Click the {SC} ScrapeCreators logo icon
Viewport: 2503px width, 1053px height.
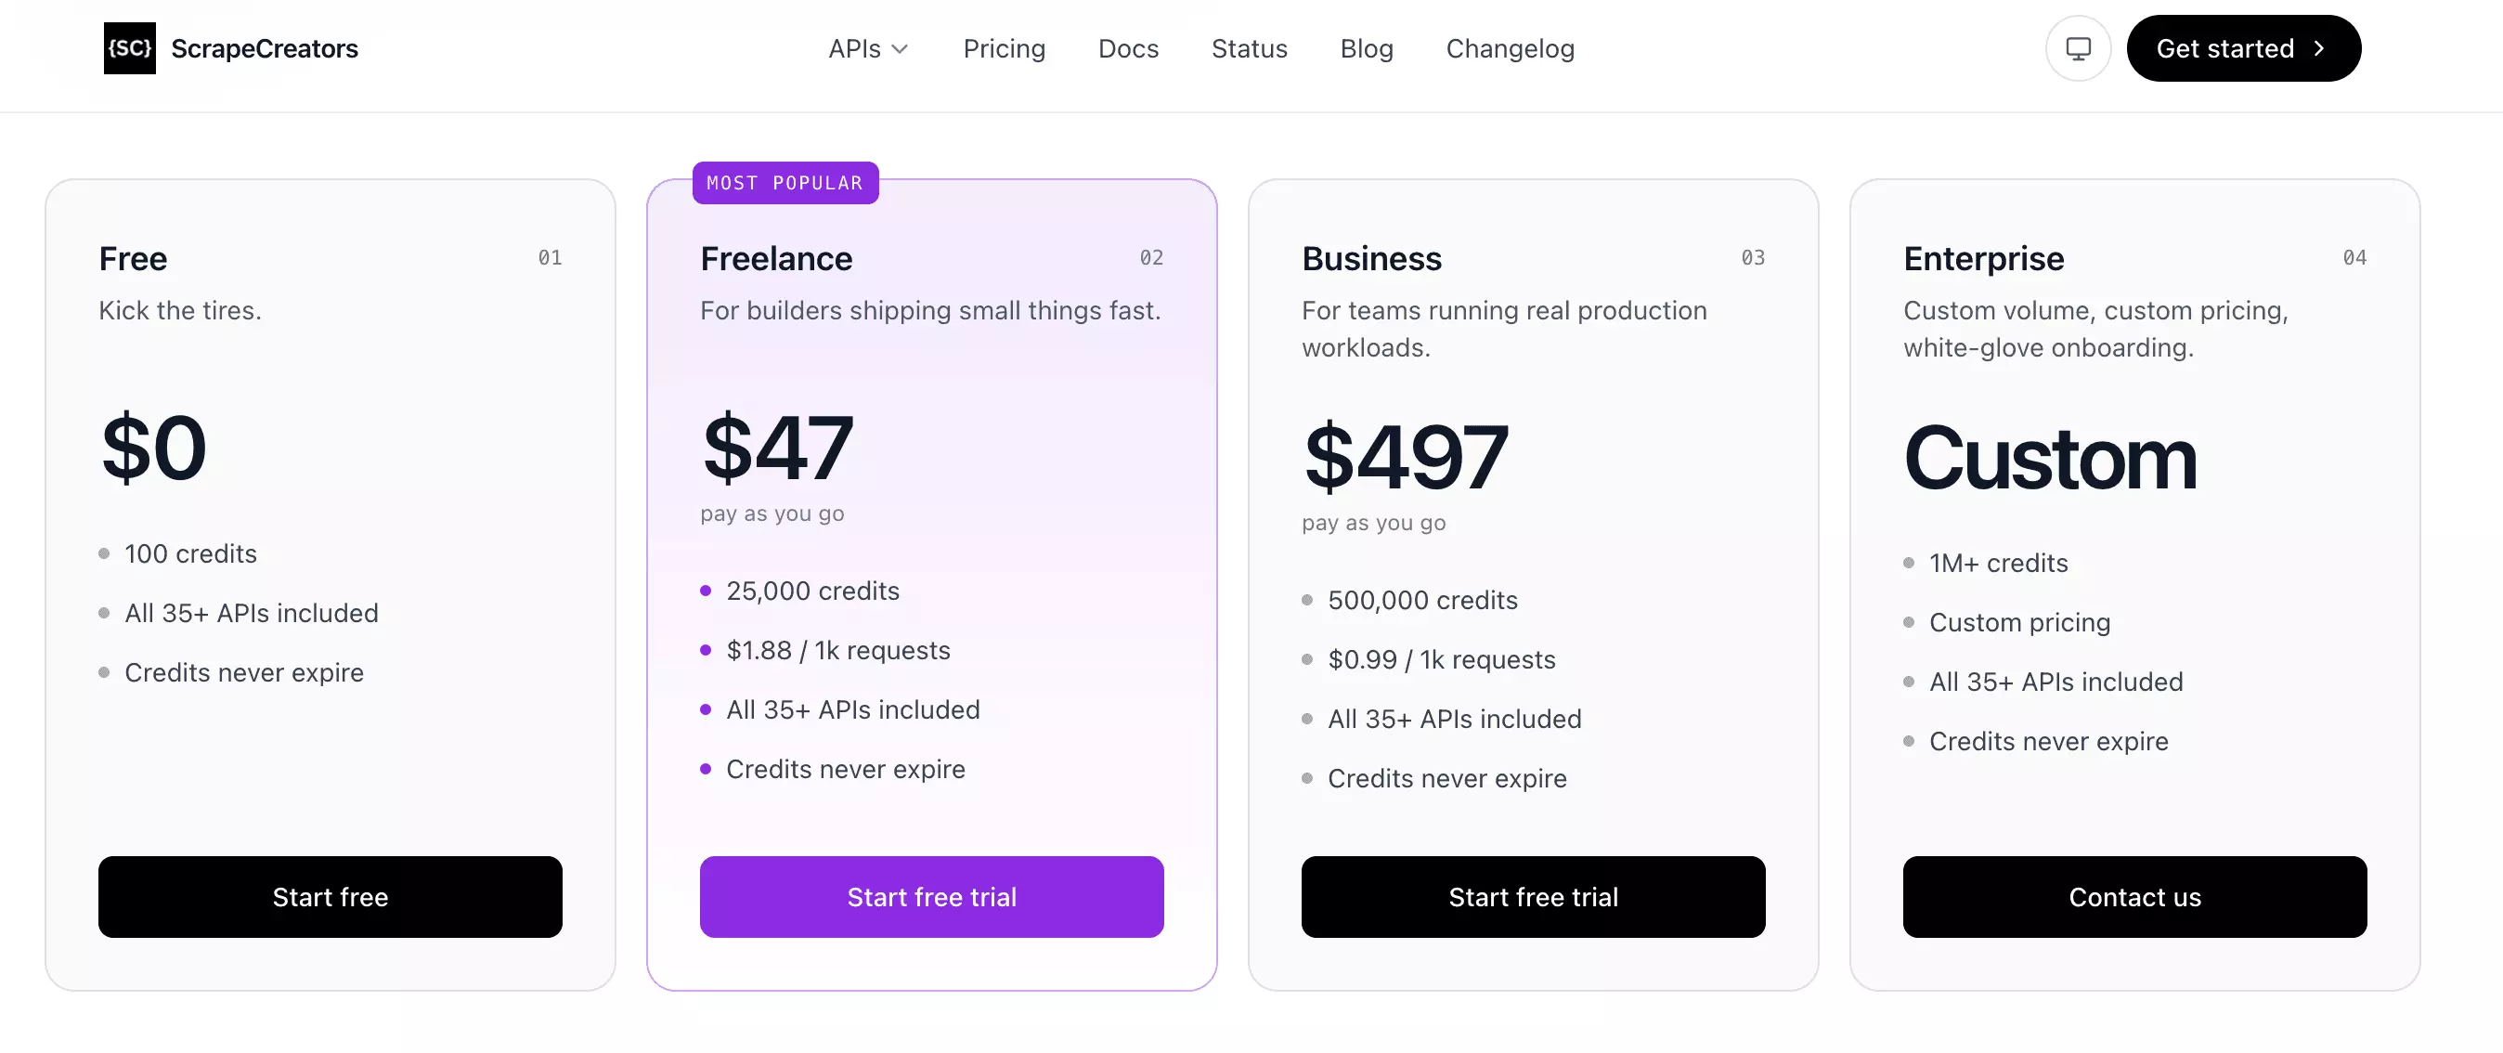click(129, 47)
